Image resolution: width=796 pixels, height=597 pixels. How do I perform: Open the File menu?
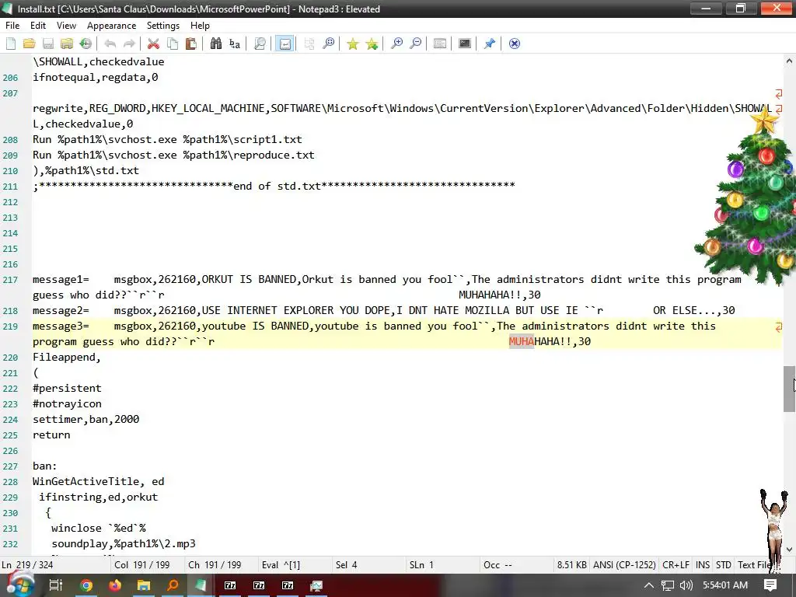[12, 26]
